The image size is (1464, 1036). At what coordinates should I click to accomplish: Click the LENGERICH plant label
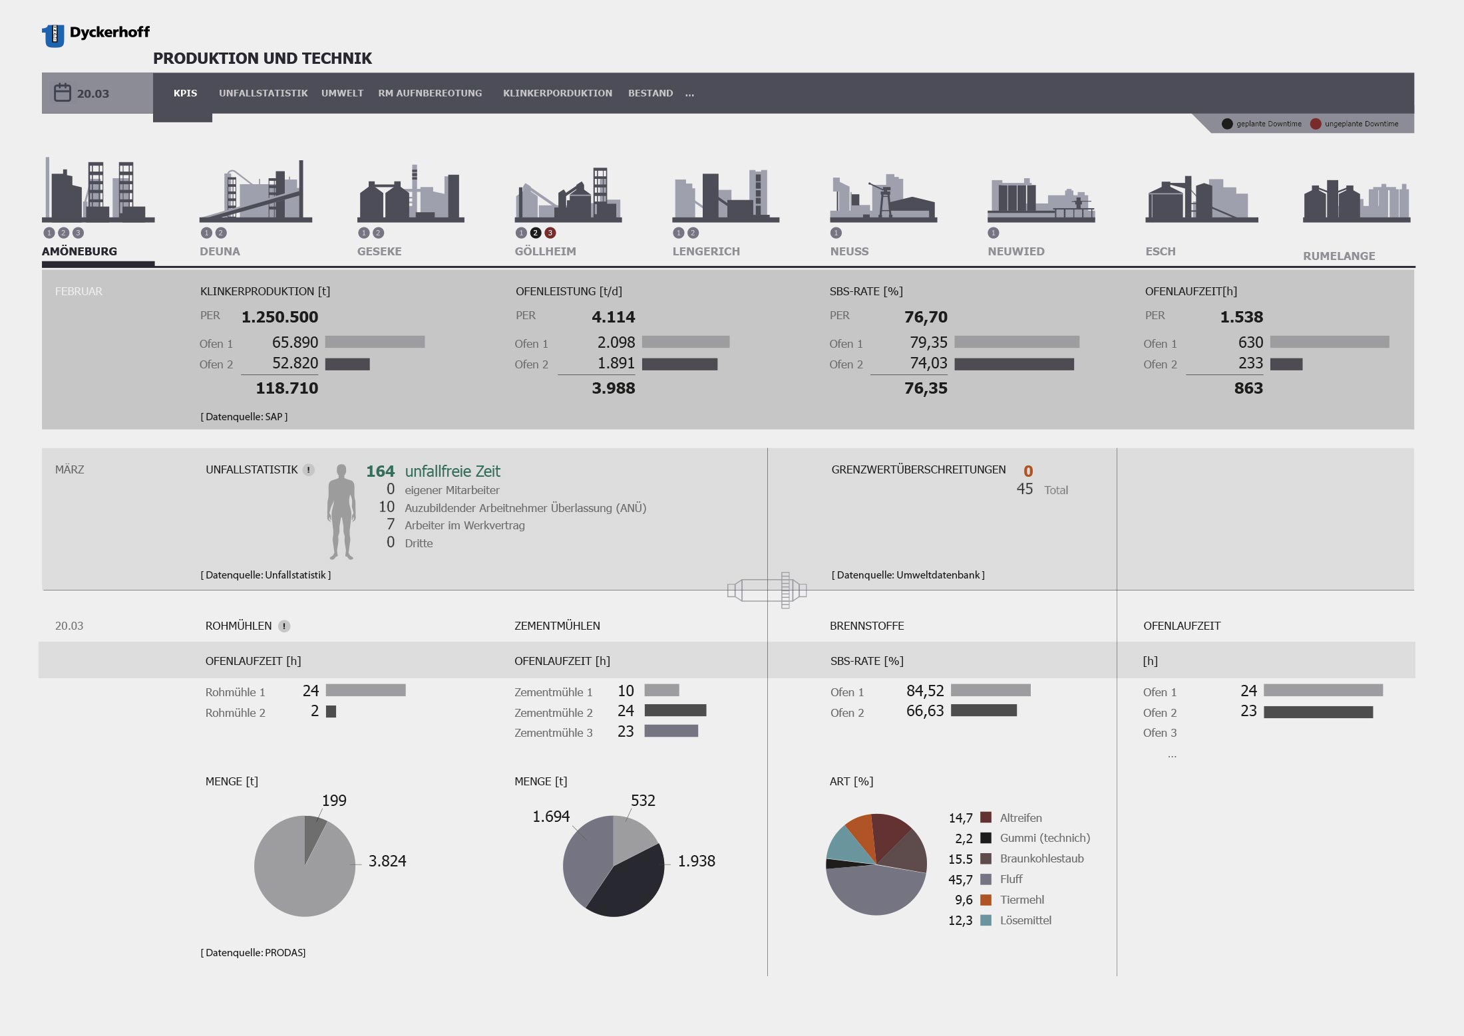pyautogui.click(x=706, y=251)
